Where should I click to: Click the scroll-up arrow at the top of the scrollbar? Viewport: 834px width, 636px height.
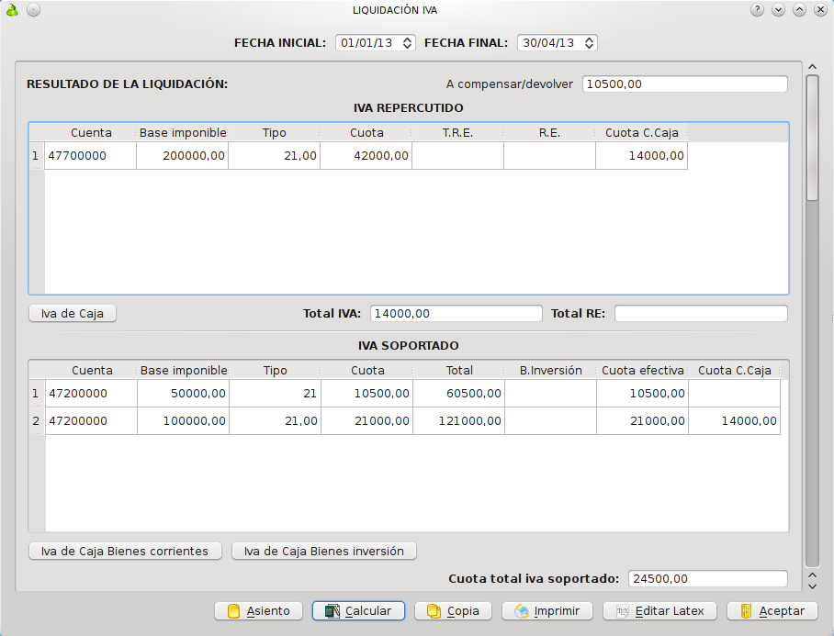(812, 67)
